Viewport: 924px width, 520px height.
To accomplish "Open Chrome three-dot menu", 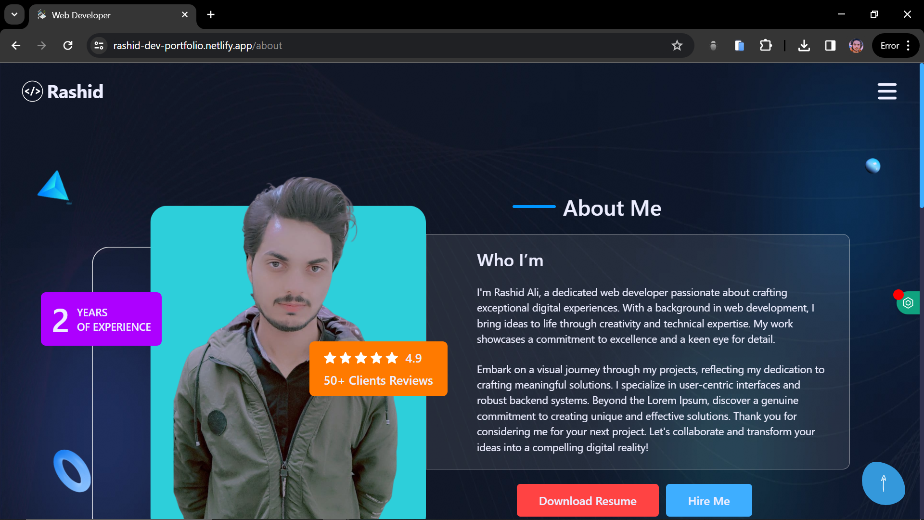I will [908, 46].
